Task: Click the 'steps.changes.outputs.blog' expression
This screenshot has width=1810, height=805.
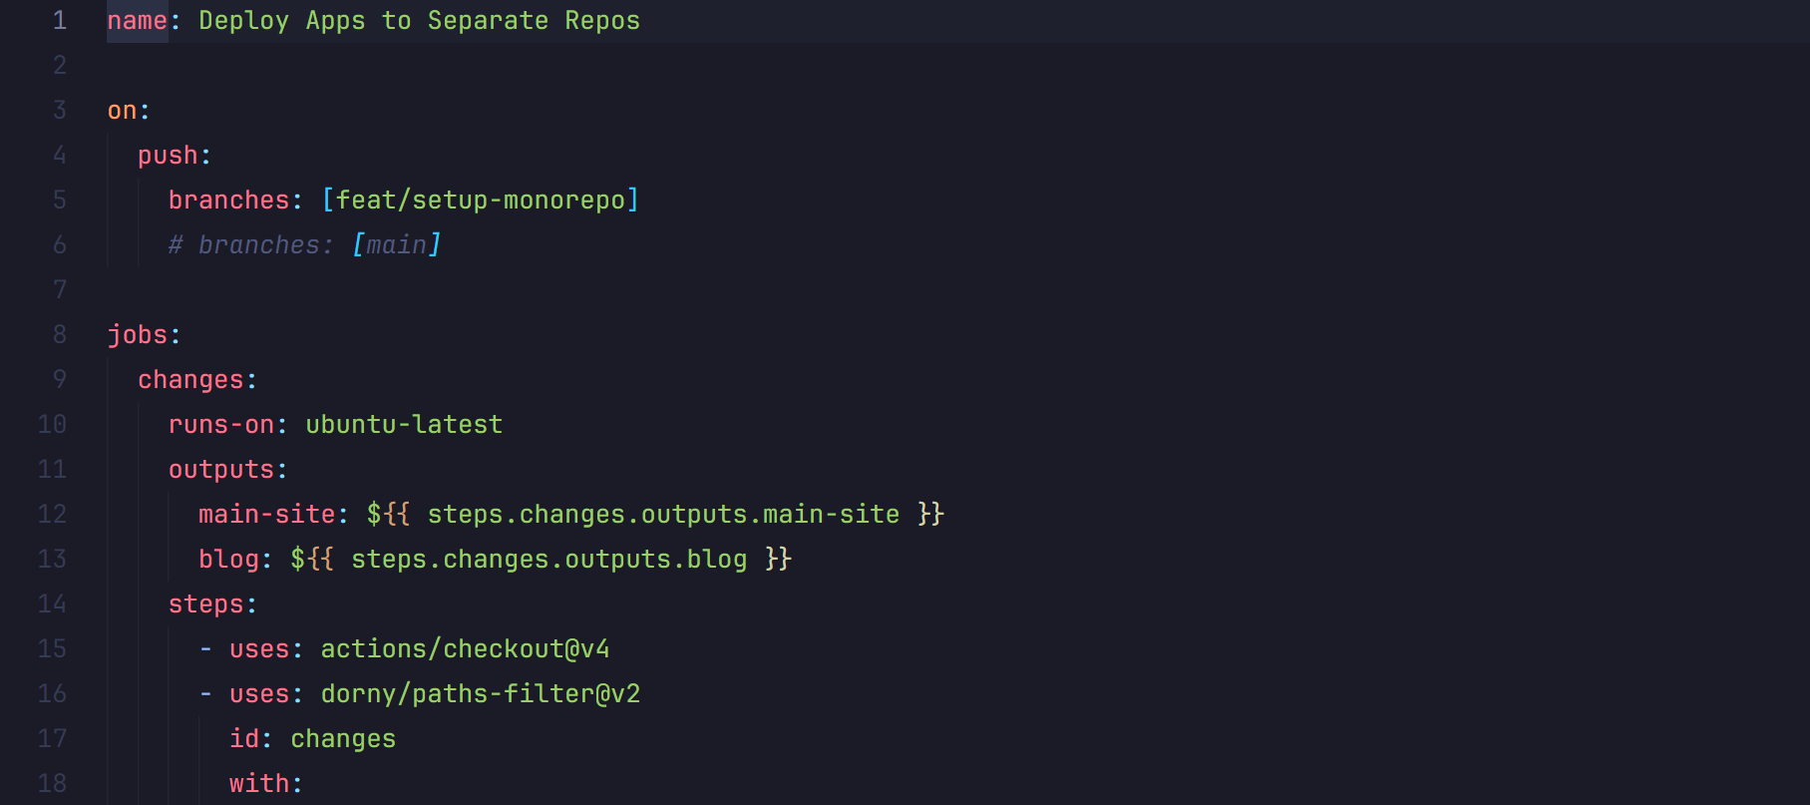Action: [548, 560]
